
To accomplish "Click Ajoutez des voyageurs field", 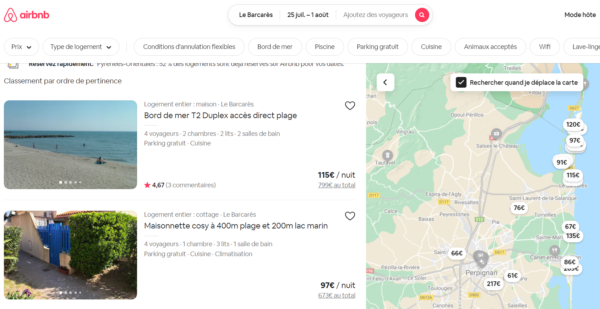I will (x=375, y=15).
